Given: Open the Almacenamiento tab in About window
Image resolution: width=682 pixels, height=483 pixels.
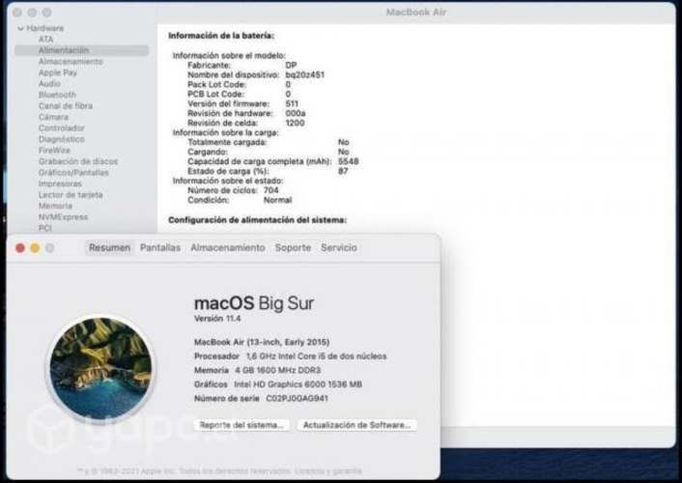Looking at the screenshot, I should (227, 248).
